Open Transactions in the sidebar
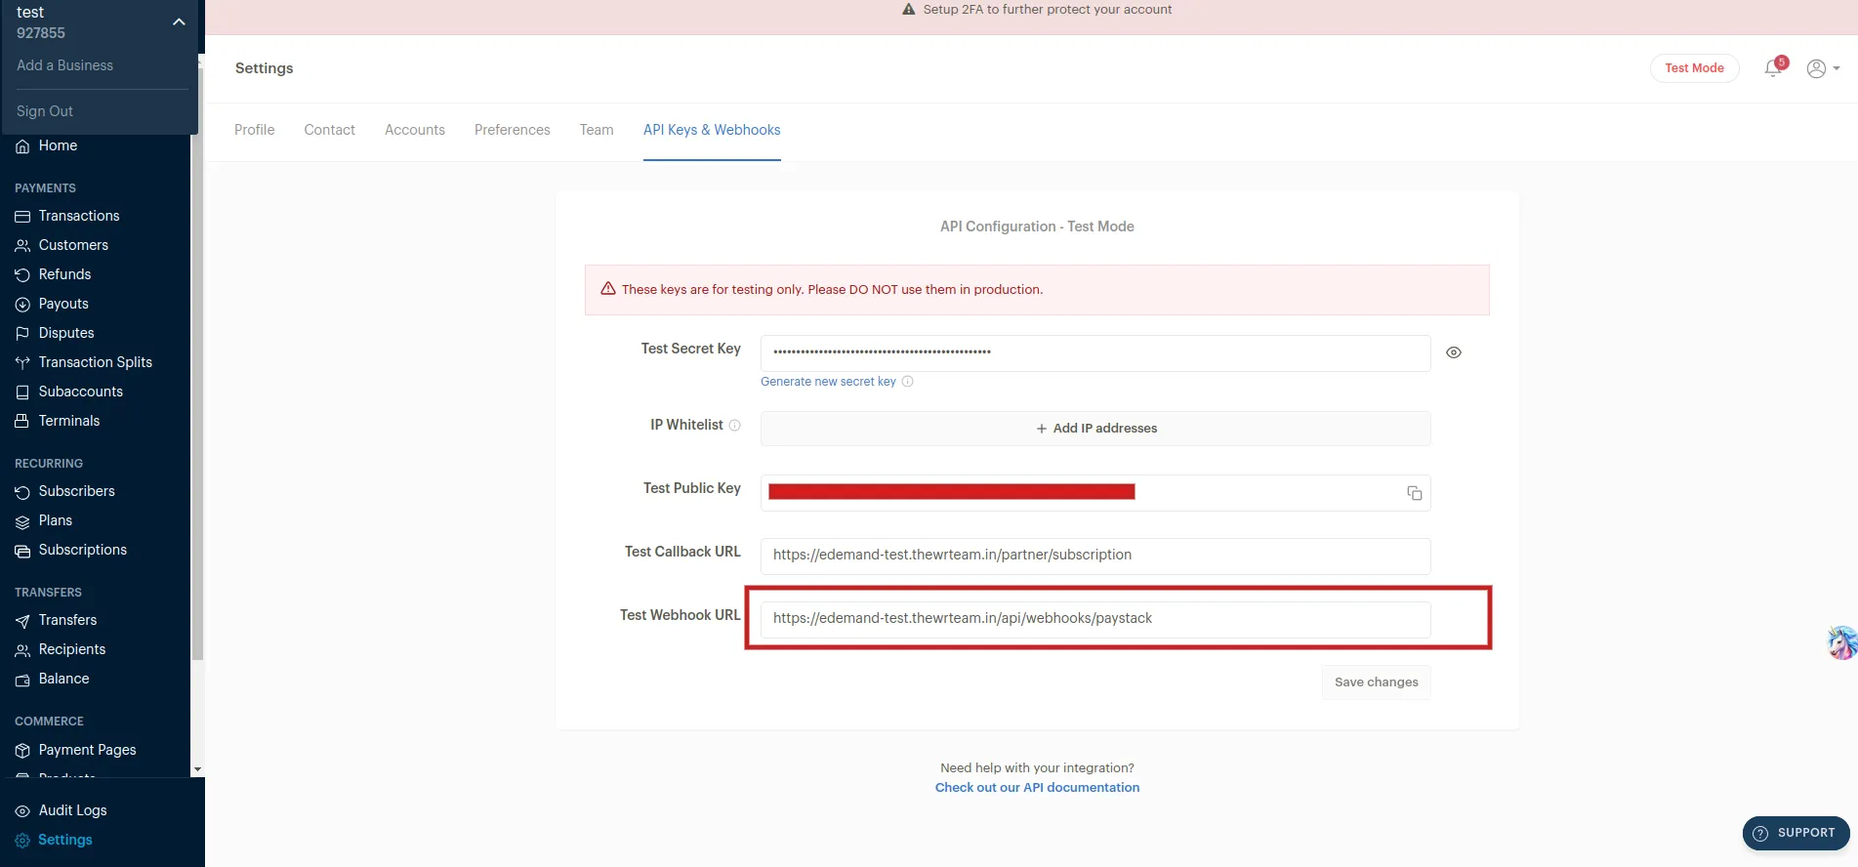This screenshot has width=1858, height=867. 79,216
